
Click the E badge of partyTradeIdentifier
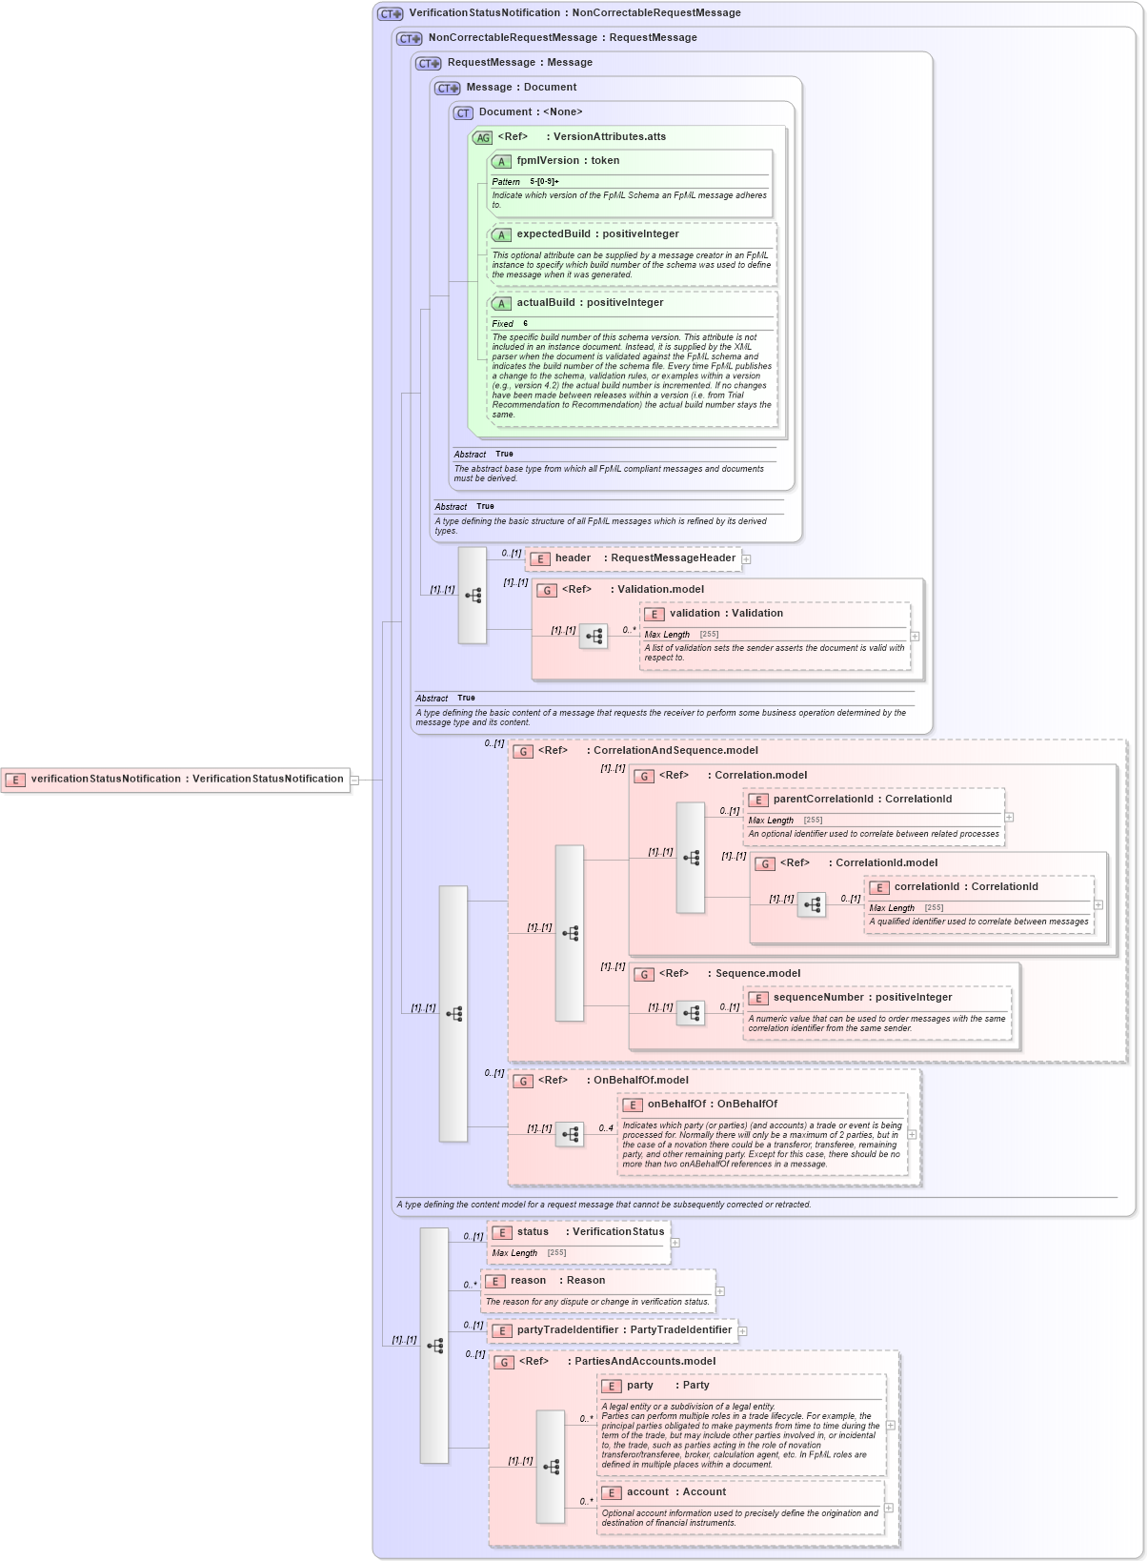click(502, 1330)
